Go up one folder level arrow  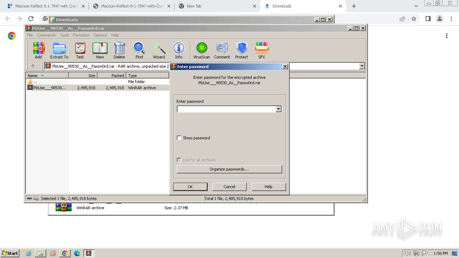click(x=33, y=66)
